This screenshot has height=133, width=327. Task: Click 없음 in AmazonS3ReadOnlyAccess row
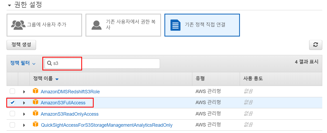pyautogui.click(x=248, y=114)
